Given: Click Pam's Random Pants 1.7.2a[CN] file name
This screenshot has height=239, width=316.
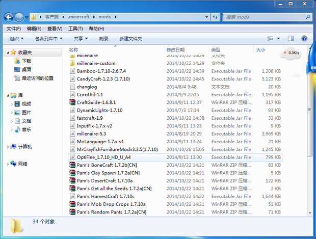Looking at the screenshot, I should point(112,212).
